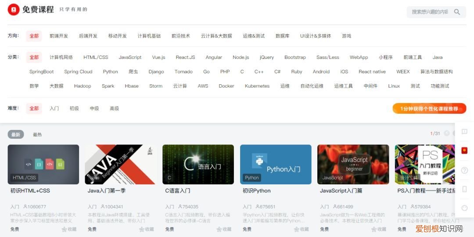Filter by category 小程序
This screenshot has height=237, width=474.
(386, 57)
